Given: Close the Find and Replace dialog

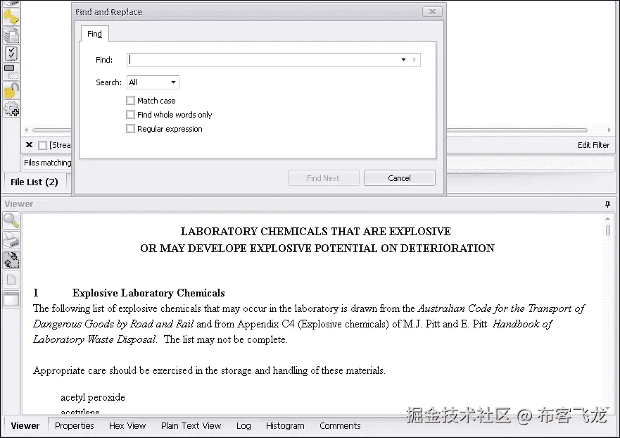Looking at the screenshot, I should pos(432,11).
